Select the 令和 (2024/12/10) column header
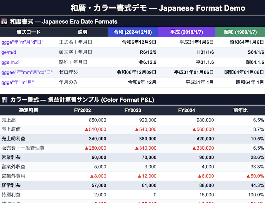 click(133, 32)
